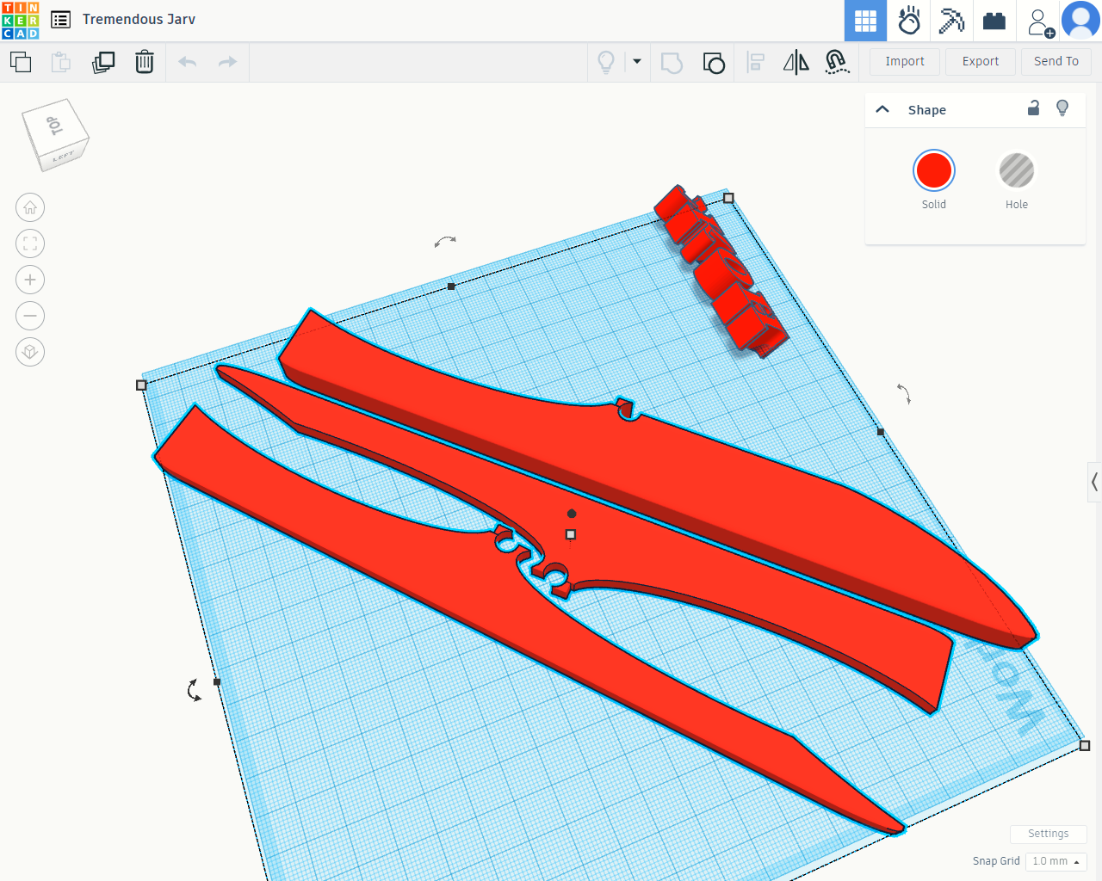Open the Sim Lab icon
1102x881 pixels.
click(x=909, y=21)
